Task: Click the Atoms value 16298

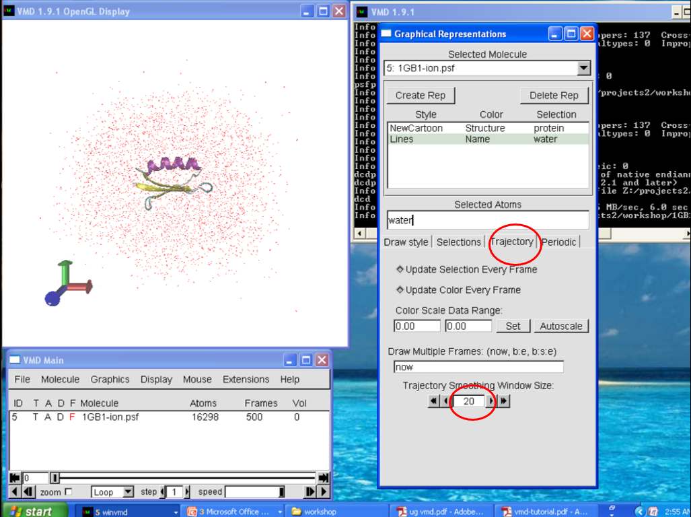Action: [x=205, y=417]
